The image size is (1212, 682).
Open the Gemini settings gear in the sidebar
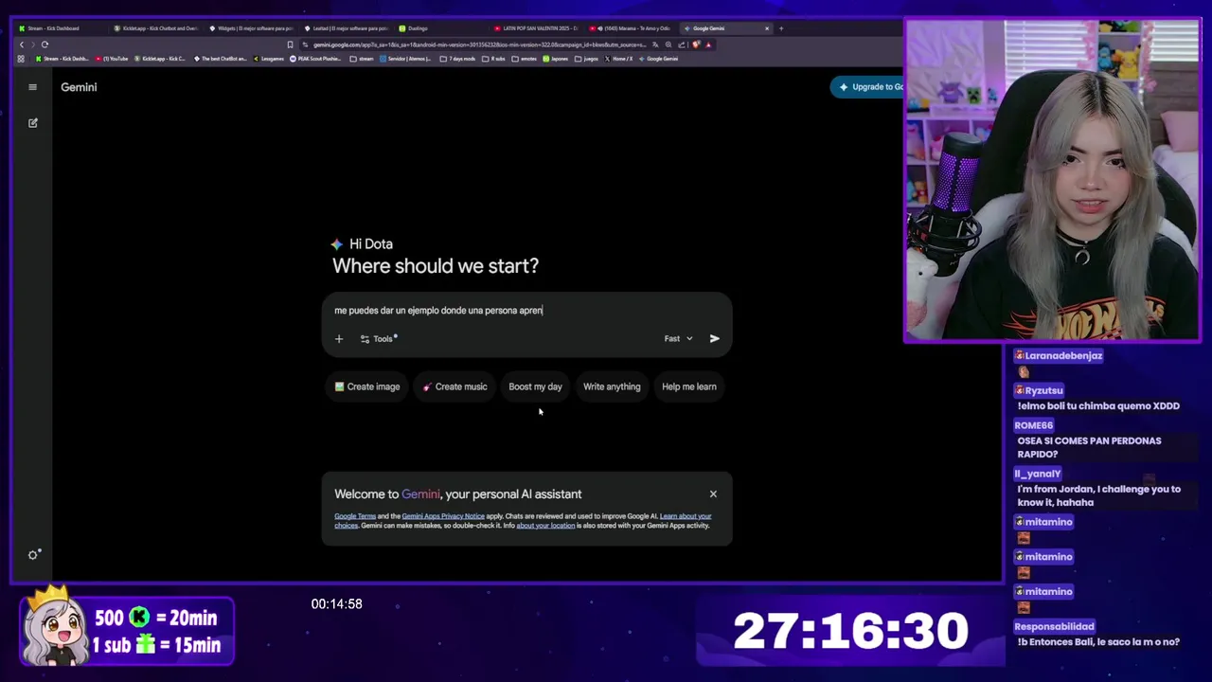(x=33, y=555)
